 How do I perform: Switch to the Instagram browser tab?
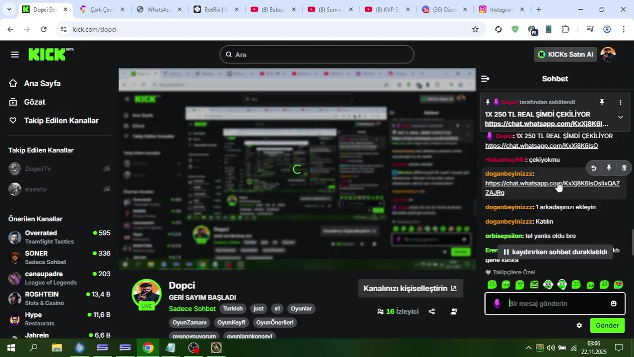[x=502, y=9]
